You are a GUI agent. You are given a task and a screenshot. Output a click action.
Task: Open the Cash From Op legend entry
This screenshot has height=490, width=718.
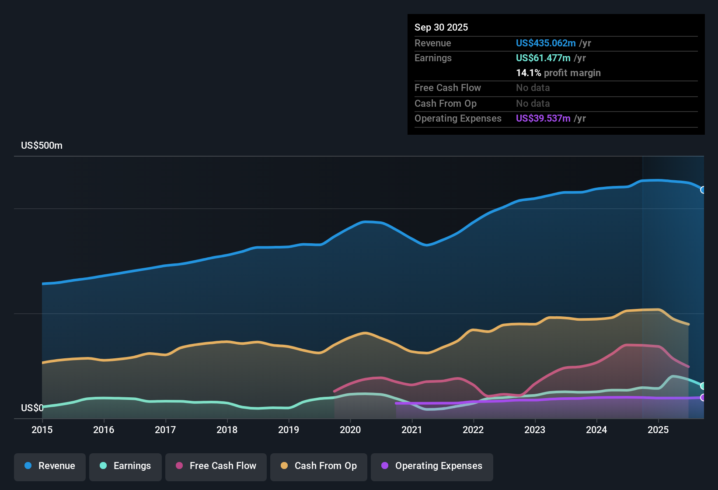pos(318,466)
